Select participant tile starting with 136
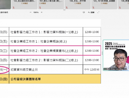 124,4
